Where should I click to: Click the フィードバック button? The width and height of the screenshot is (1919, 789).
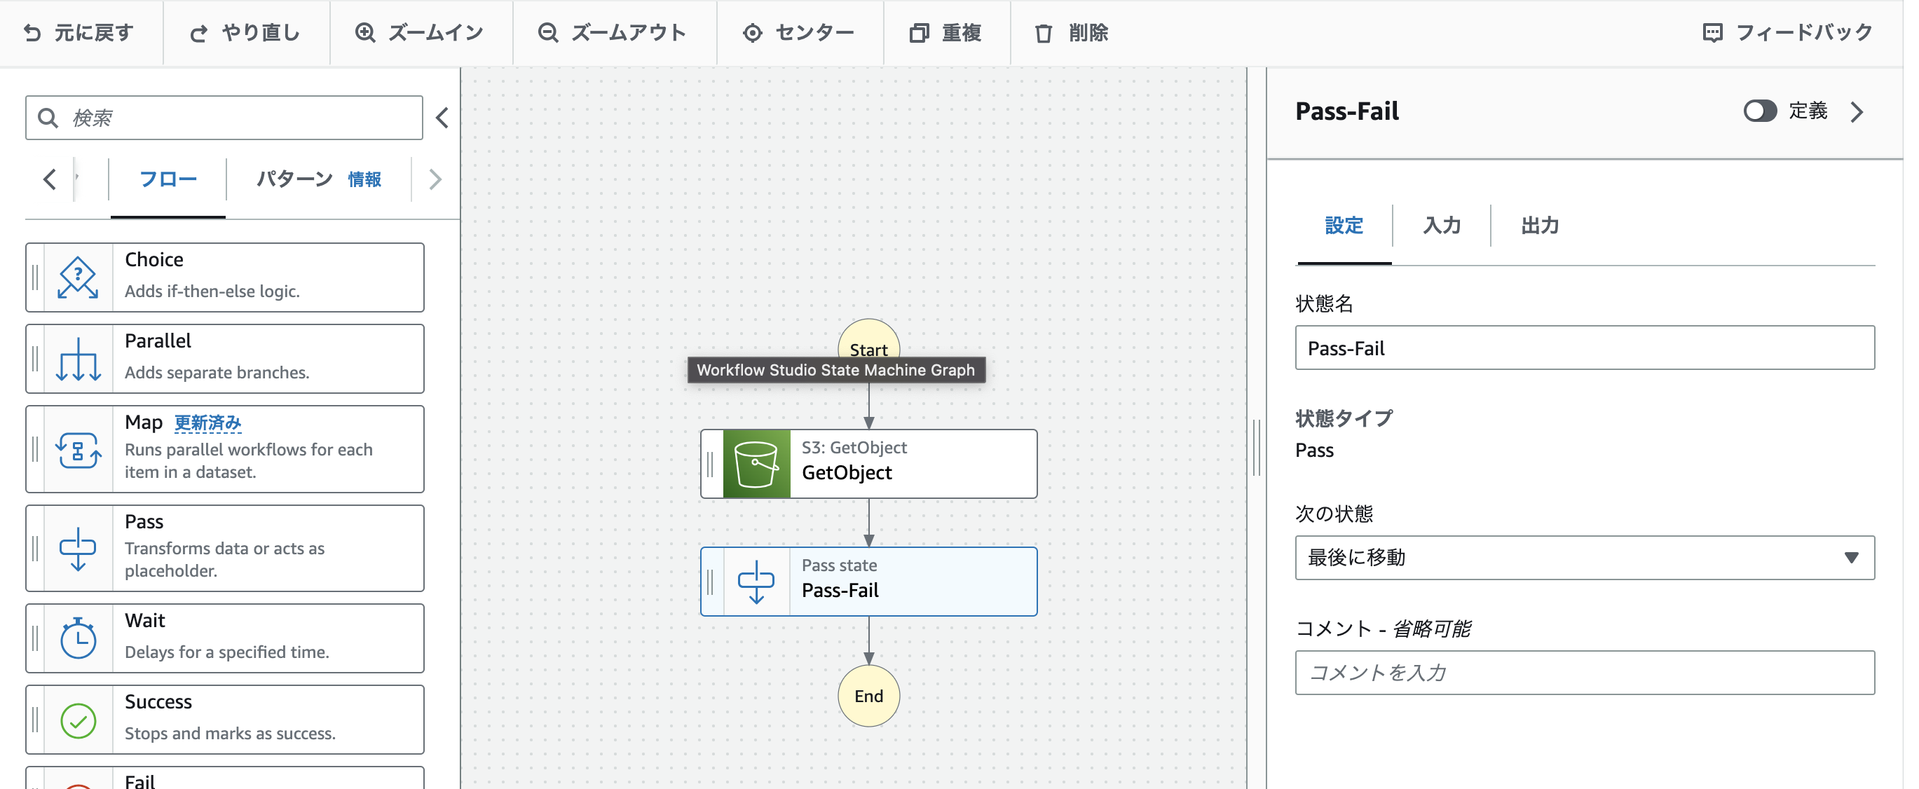[x=1788, y=33]
